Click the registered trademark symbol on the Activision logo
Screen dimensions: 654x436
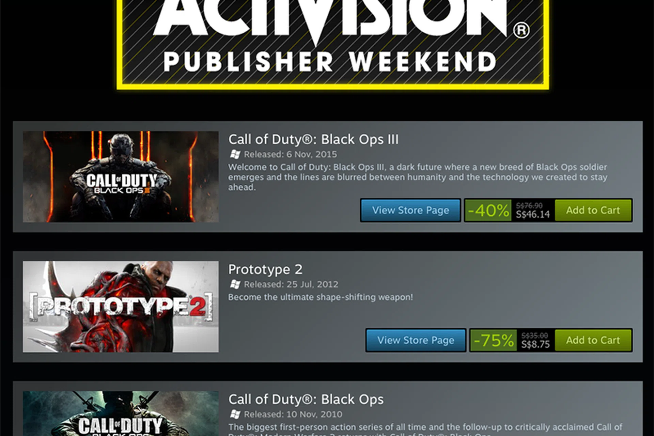(521, 30)
